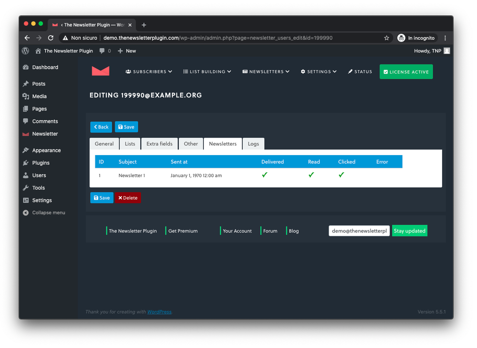477x348 pixels.
Task: Click the browser back arrow
Action: click(x=27, y=38)
